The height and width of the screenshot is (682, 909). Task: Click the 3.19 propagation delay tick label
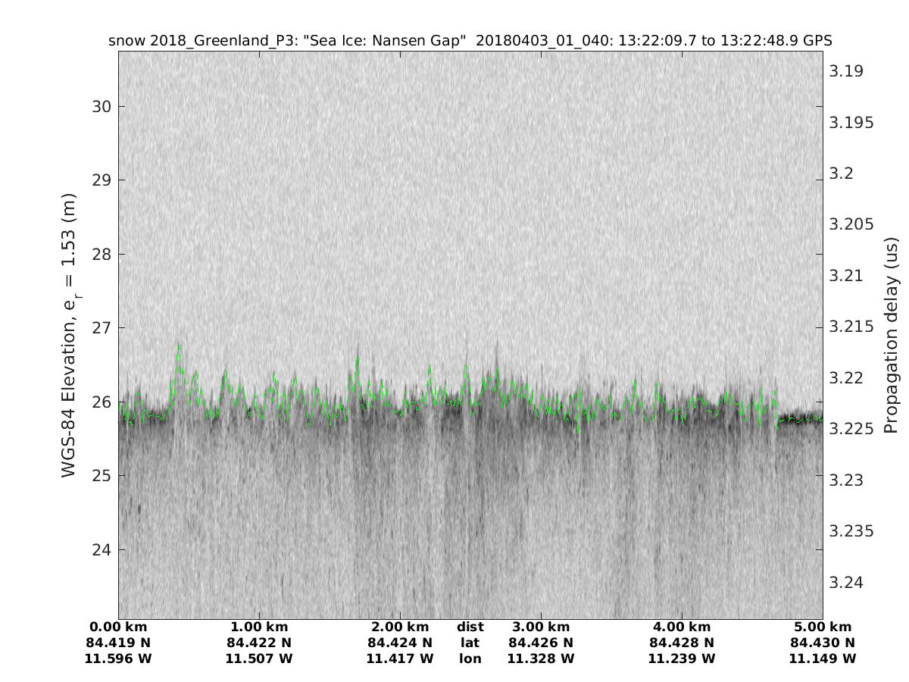point(846,71)
